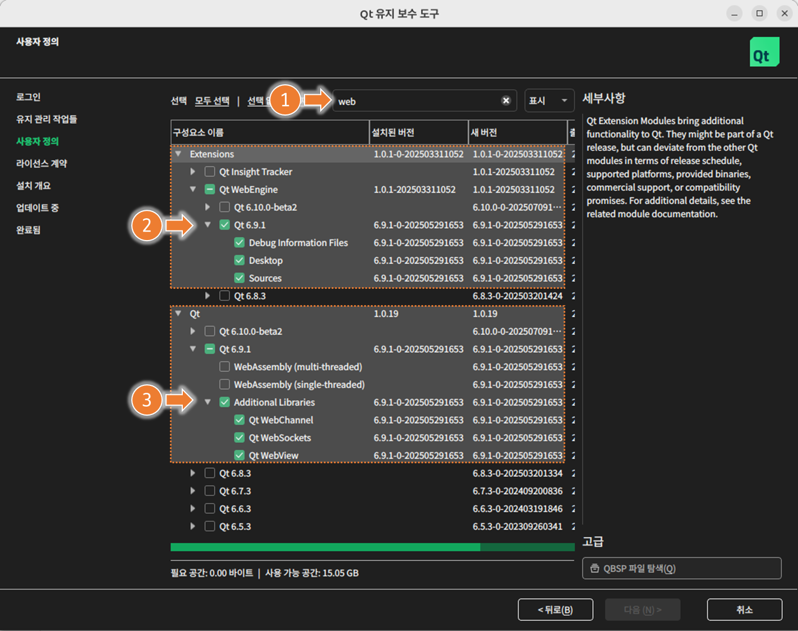
Task: Go to the 로그인 step
Action: click(x=28, y=97)
